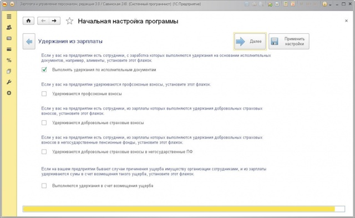
Task: Enable 'Удерживаются добровольные страховые взносы' checkbox
Action: pyautogui.click(x=44, y=123)
